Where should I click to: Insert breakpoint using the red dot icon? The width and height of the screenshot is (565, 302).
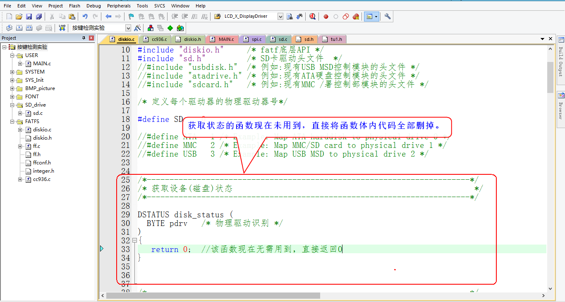[326, 17]
